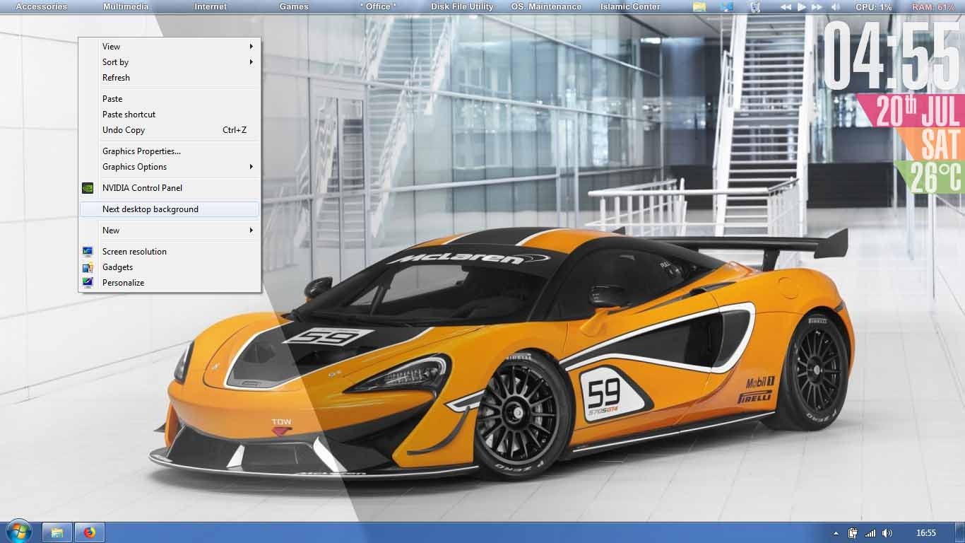Click the NVIDIA logo icon in menu
Viewport: 965px width, 543px height.
[88, 188]
